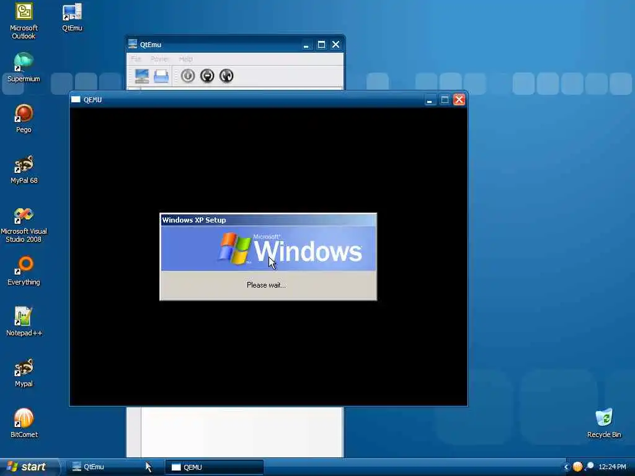Close the QEMU window

pos(459,100)
